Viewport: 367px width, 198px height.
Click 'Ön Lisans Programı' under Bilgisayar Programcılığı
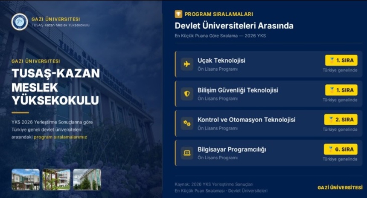(218, 158)
